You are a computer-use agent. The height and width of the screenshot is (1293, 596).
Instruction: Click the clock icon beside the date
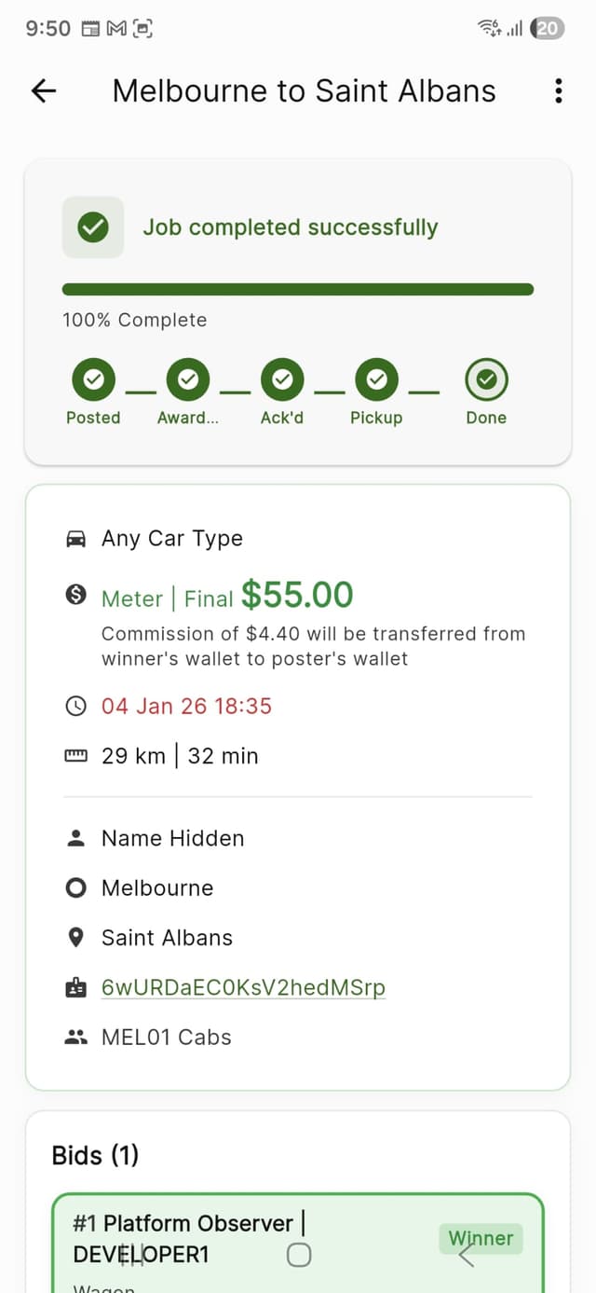(77, 706)
